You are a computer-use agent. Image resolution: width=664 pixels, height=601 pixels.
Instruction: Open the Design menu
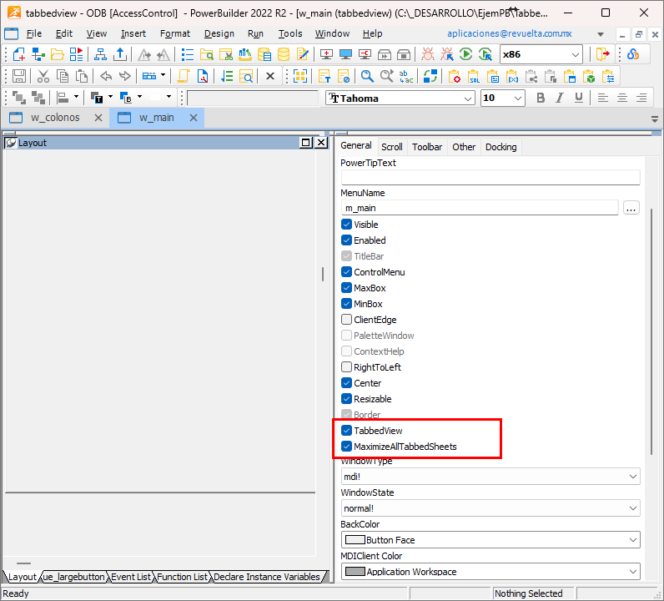pos(219,33)
